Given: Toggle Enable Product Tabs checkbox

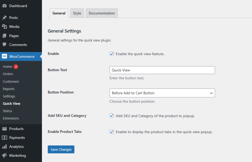Looking at the screenshot, I should 112,132.
